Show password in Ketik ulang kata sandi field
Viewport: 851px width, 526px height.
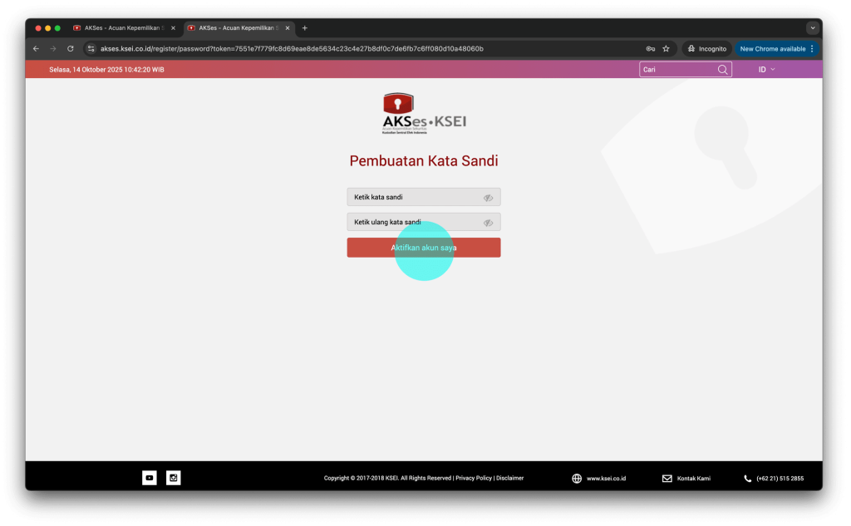coord(488,223)
